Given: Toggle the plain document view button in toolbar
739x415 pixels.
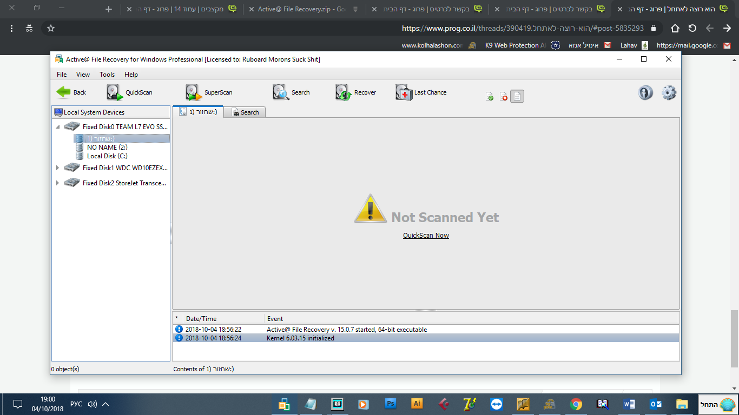Looking at the screenshot, I should pos(517,96).
